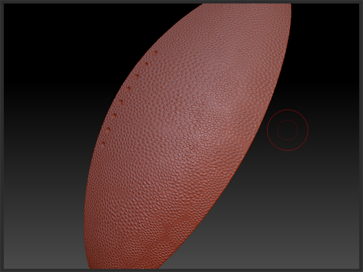Viewport: 363px width, 272px height.
Task: Click the uppermost lace hole on the football
Action: point(155,53)
